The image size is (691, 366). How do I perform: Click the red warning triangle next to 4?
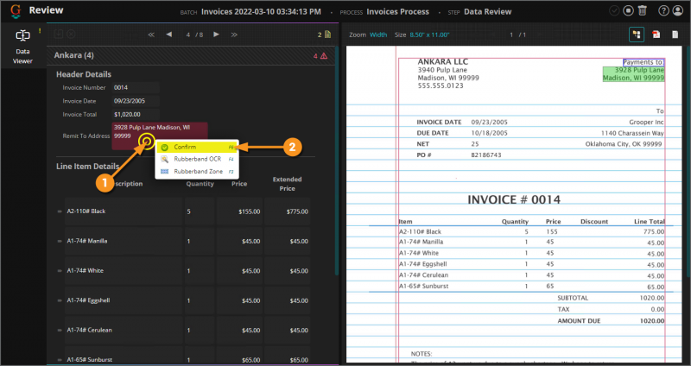point(324,56)
